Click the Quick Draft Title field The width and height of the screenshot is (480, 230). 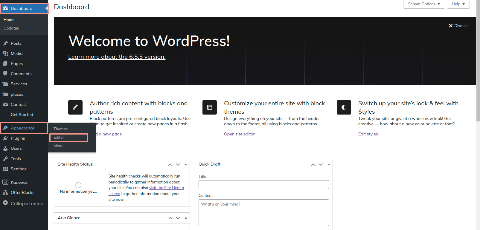263,185
